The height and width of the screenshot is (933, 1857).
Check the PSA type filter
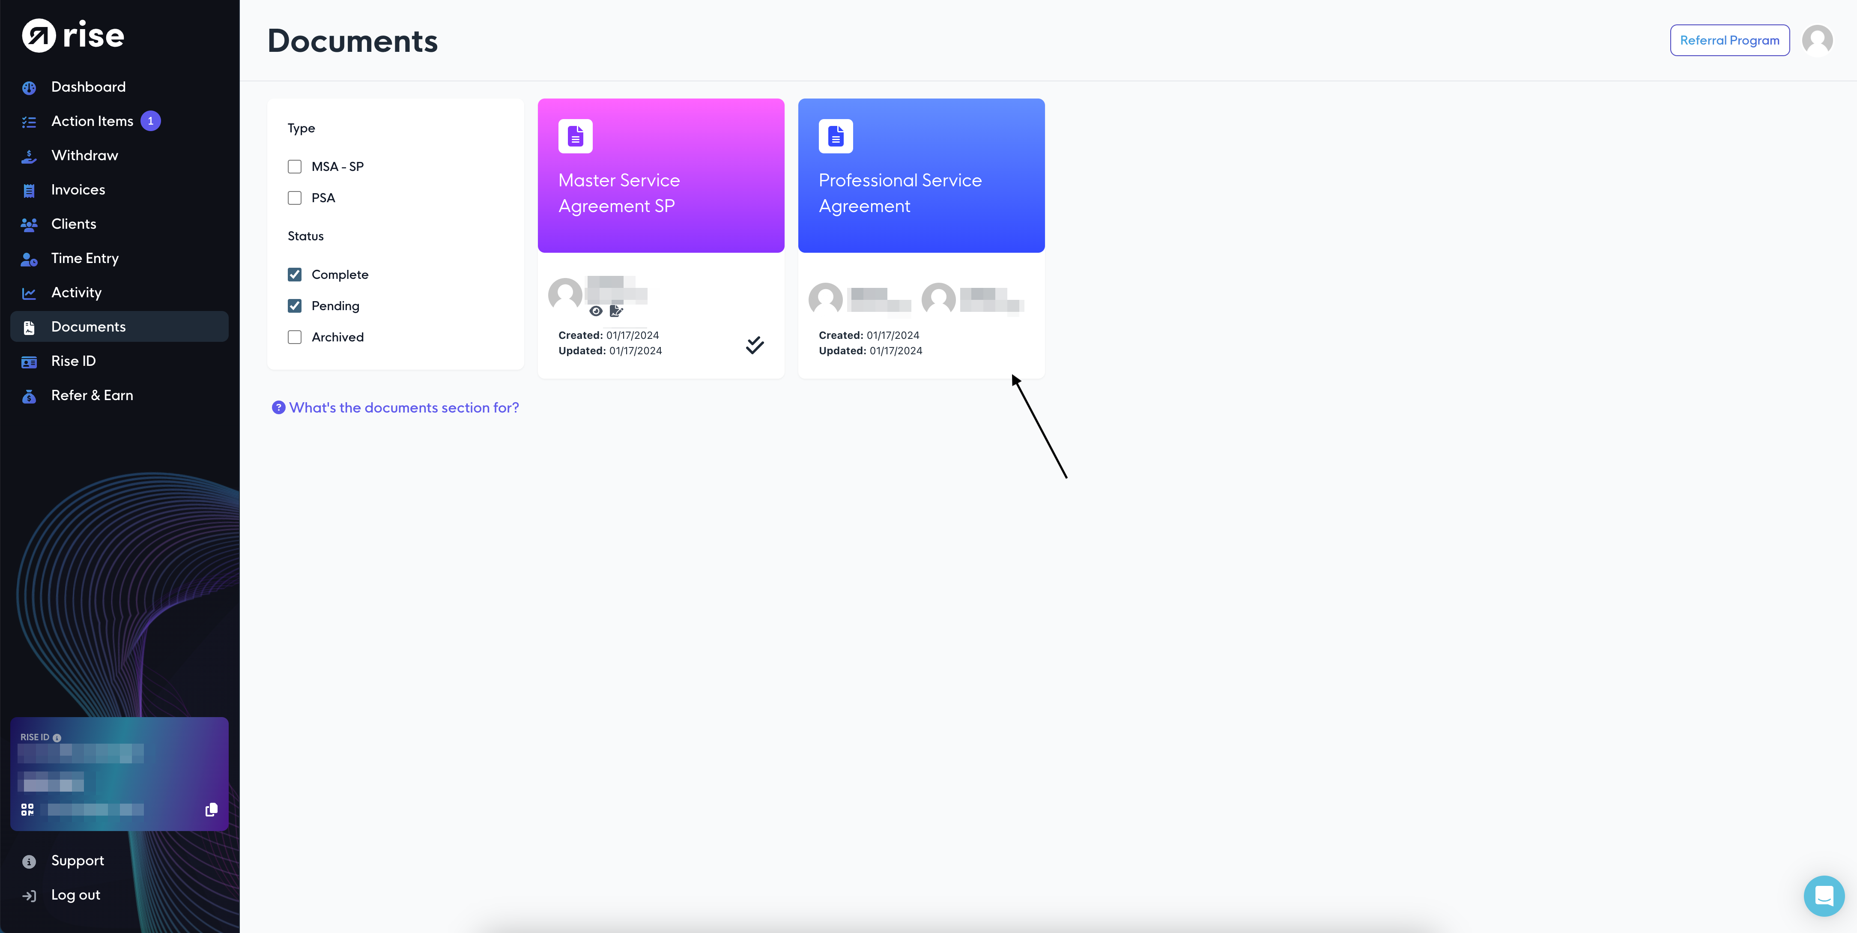point(294,197)
